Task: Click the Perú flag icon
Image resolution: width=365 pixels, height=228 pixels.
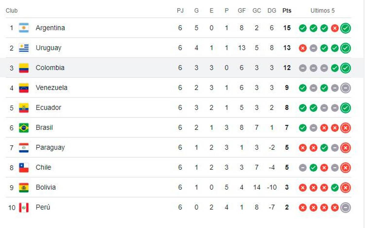Action: (x=24, y=208)
